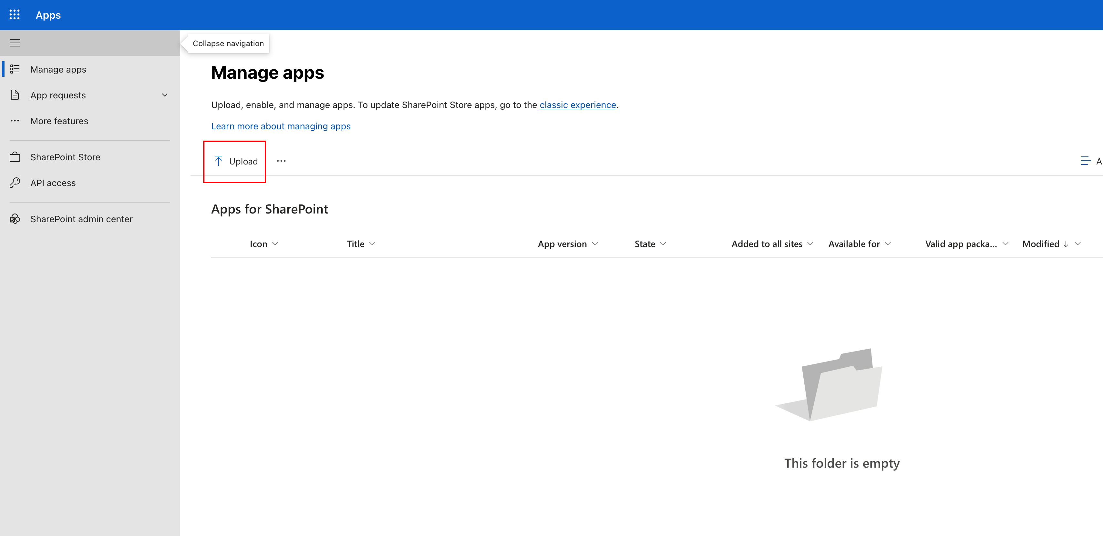The image size is (1103, 536).
Task: Expand the App requests section
Action: 164,94
